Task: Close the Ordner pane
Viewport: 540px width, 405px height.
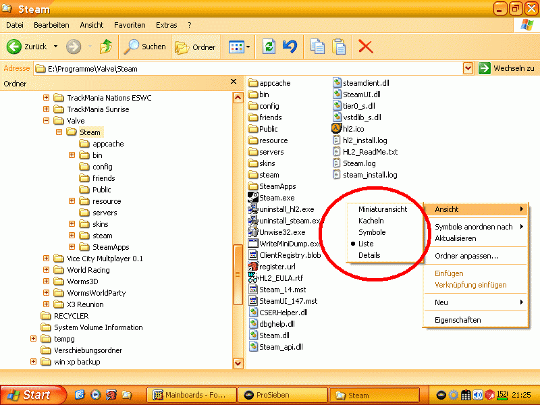Action: (234, 82)
